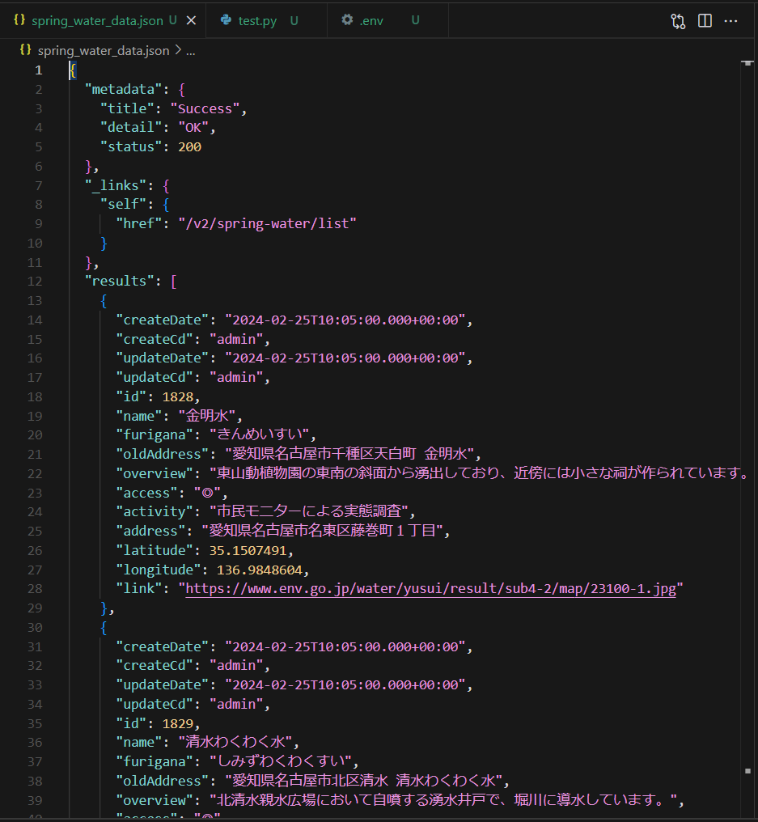Click the name value "清水わくわく水"
Image resolution: width=758 pixels, height=822 pixels.
click(x=235, y=743)
